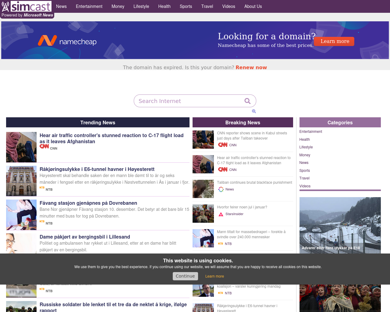Viewport: 390px width, 312px height.
Task: Click CNN logo under C-17 trending headline
Action: [x=44, y=147]
